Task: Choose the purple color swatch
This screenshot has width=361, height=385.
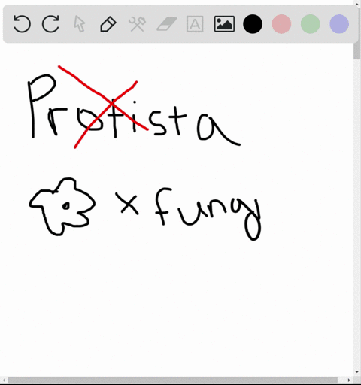Action: click(339, 24)
